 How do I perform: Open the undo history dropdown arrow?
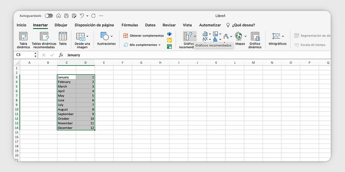88,16
